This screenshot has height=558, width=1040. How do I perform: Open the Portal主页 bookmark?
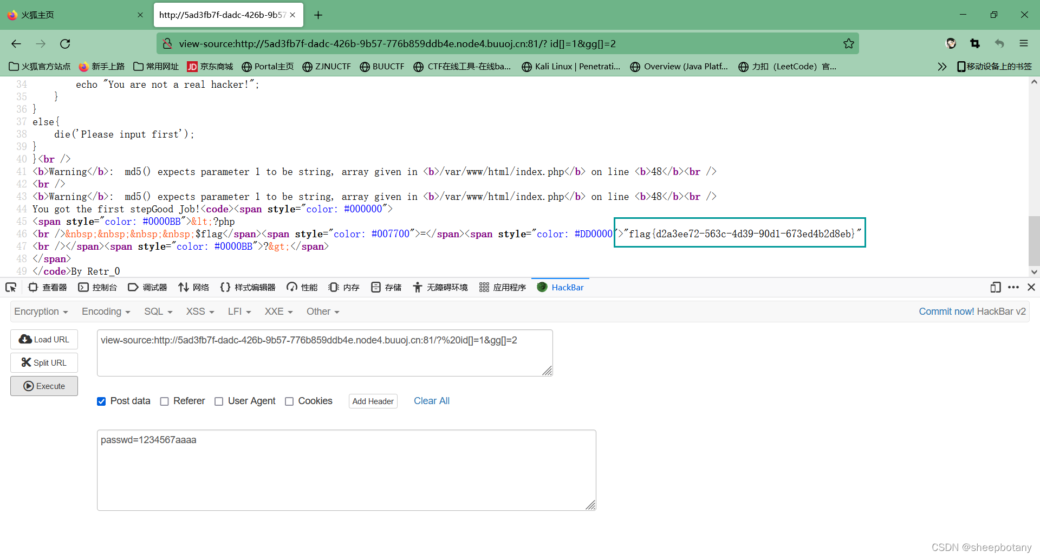pyautogui.click(x=268, y=67)
